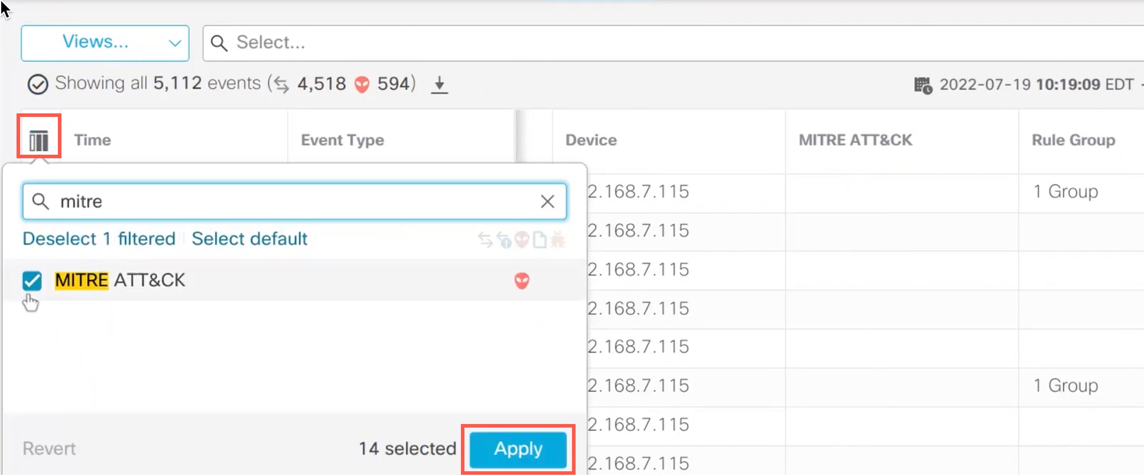Open the column picker icon beside Time
1144x476 pixels.
39,141
